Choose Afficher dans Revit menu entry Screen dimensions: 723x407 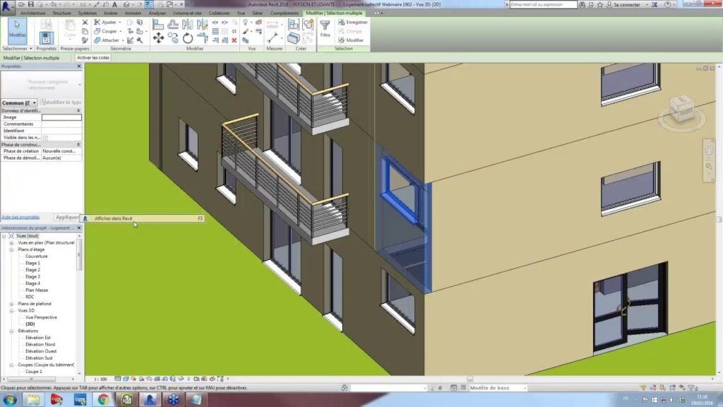click(x=113, y=219)
